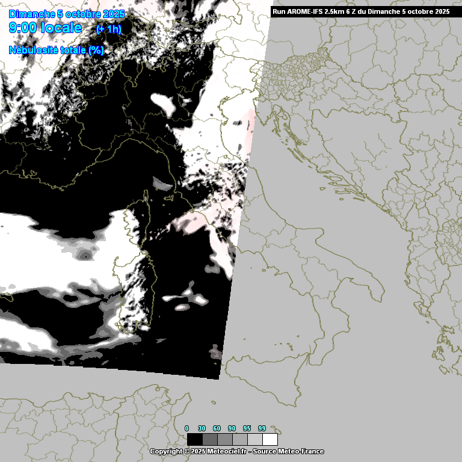Click the "Dimanche 5 octobre 2025" date heading
This screenshot has width=462, height=462.
(67, 13)
